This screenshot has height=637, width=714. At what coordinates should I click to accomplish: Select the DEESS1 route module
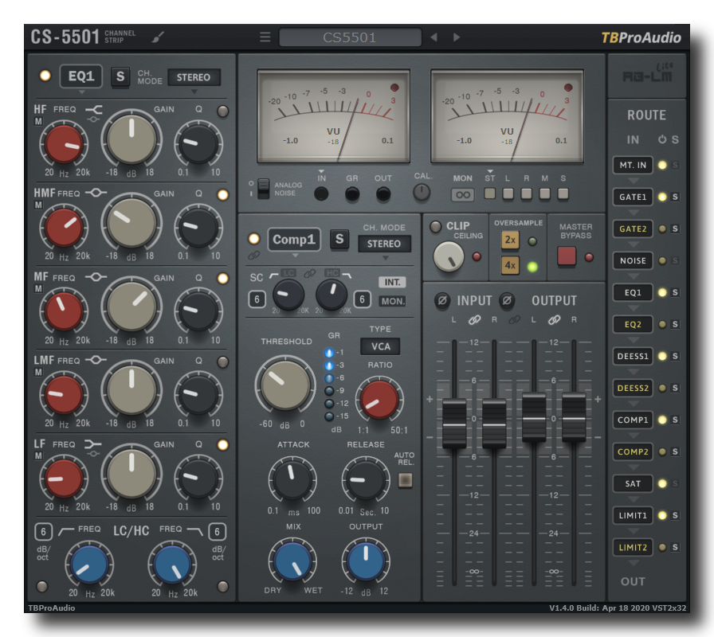[633, 356]
